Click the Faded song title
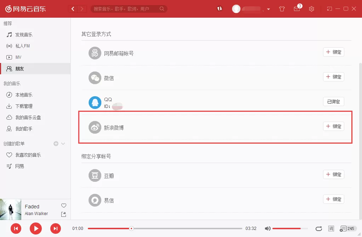 32,207
